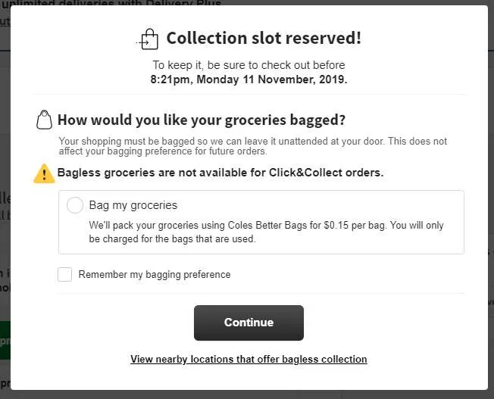Click the grocery bag icon beside bagging question
Image resolution: width=494 pixels, height=399 pixels.
tap(44, 120)
